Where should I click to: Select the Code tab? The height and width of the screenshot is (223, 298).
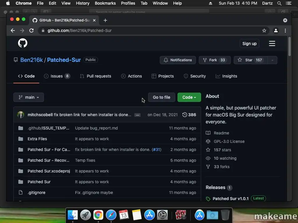pos(26,76)
